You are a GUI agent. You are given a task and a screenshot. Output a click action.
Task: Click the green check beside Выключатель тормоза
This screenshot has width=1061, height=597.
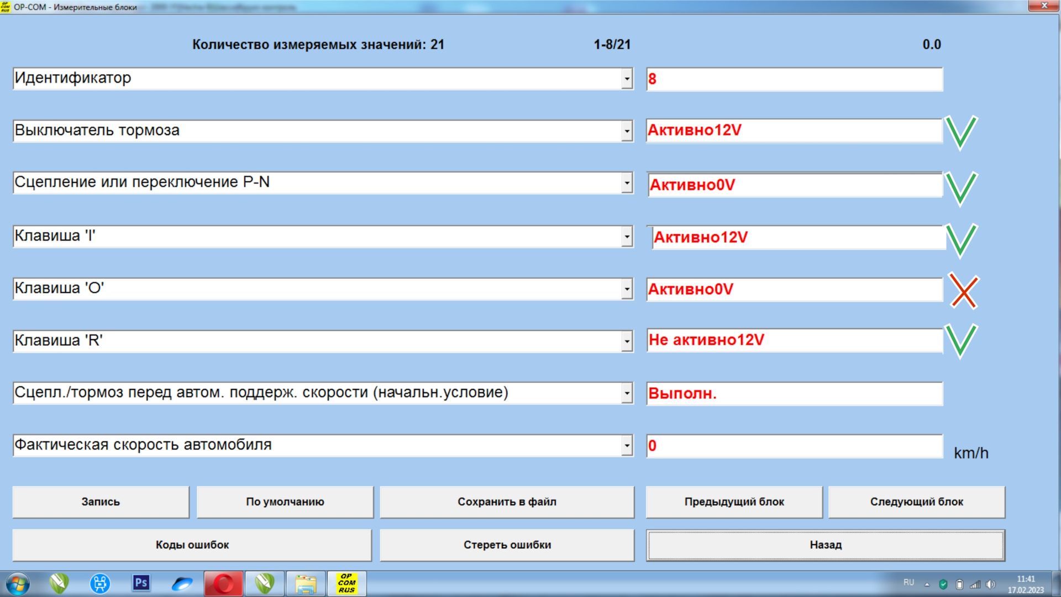click(961, 132)
